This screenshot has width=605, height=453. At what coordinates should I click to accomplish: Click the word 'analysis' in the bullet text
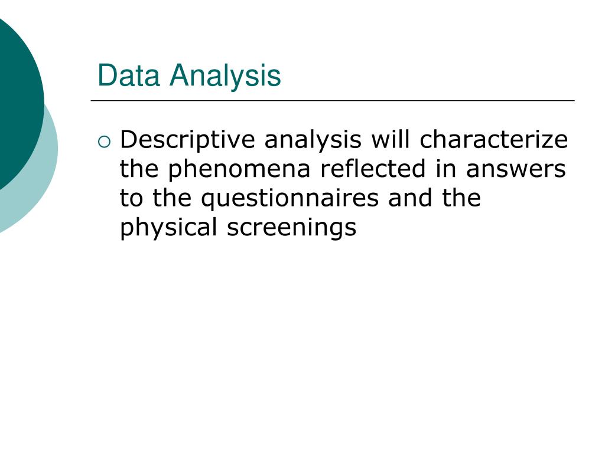click(313, 140)
